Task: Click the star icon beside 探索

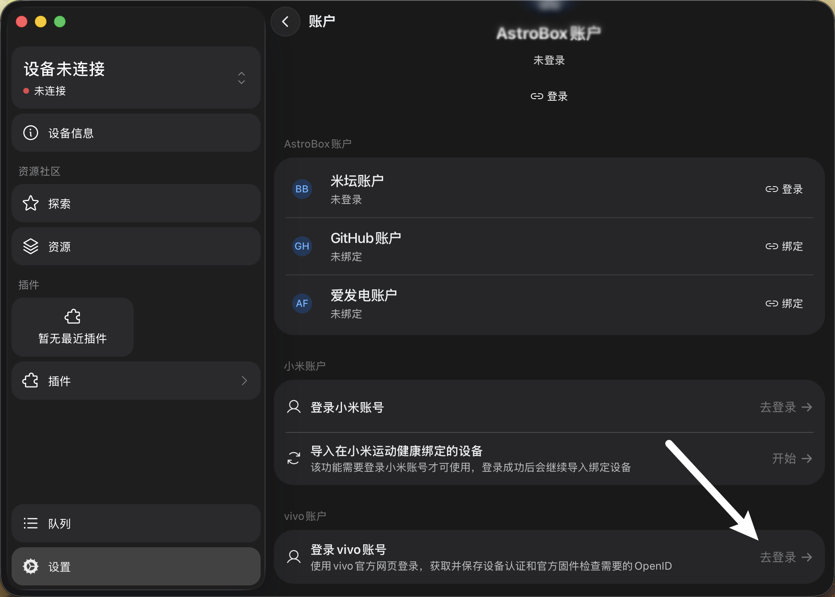Action: 31,203
